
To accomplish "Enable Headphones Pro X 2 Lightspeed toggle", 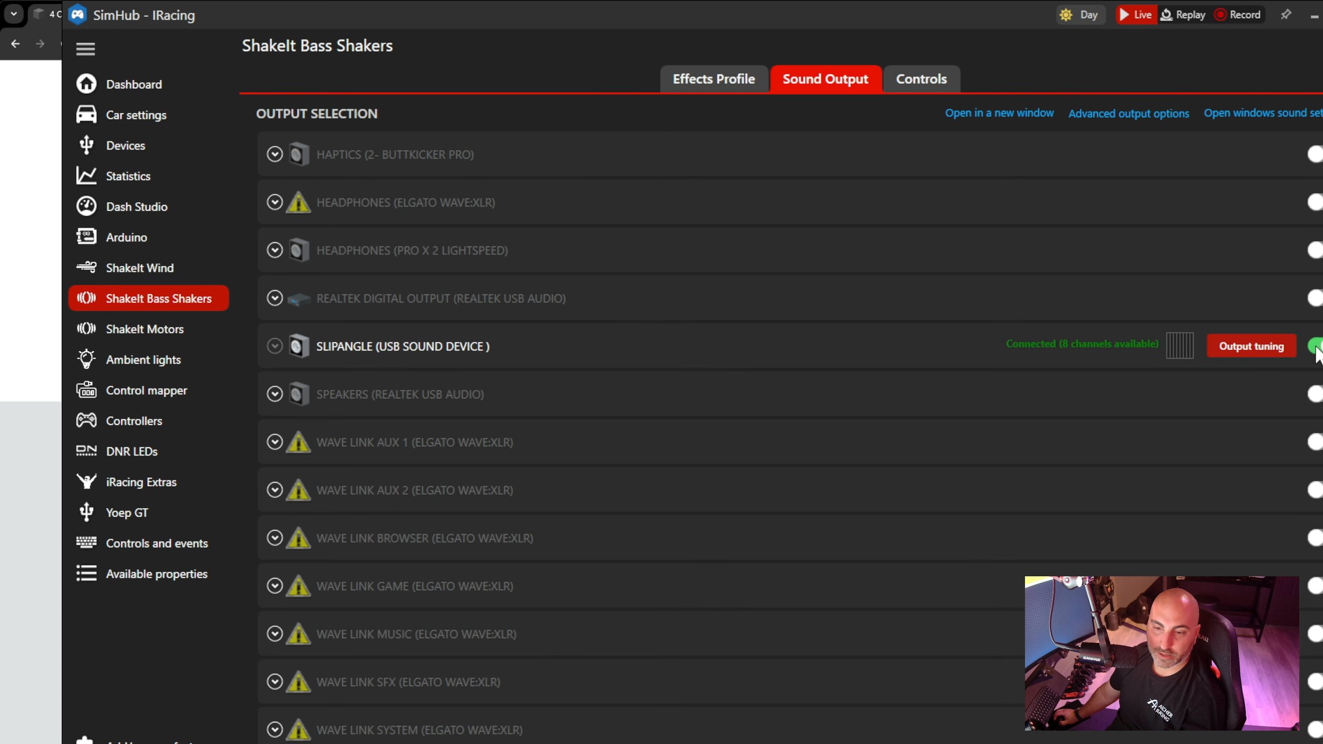I will (1315, 250).
